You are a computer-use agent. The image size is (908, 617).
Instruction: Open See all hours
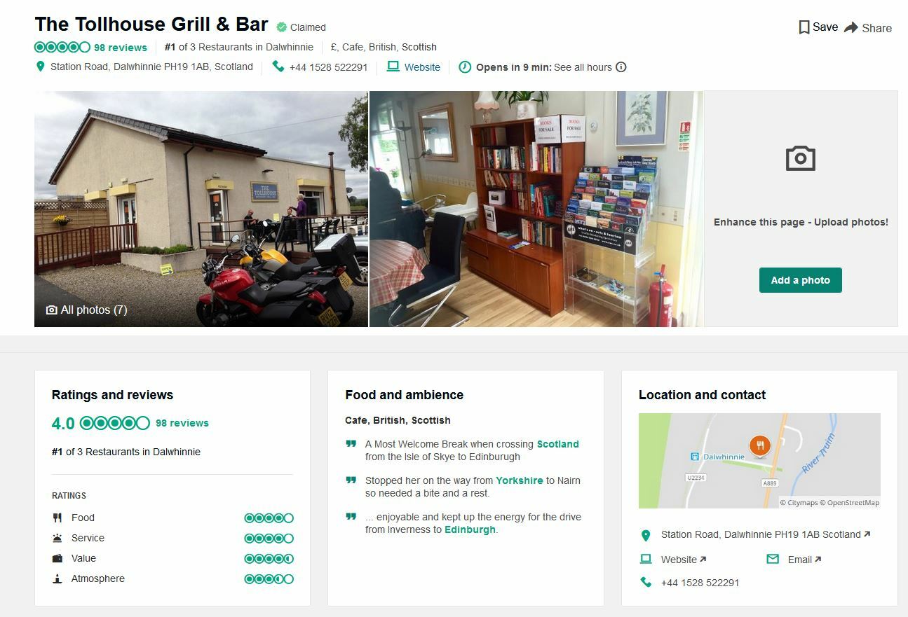click(583, 67)
